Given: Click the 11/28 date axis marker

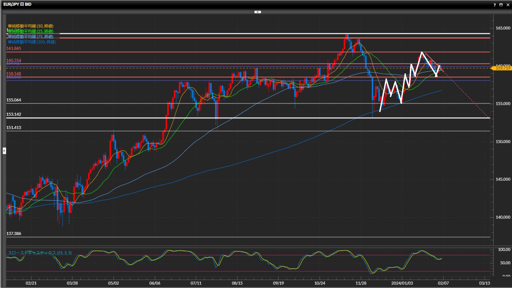Looking at the screenshot, I should tap(361, 283).
